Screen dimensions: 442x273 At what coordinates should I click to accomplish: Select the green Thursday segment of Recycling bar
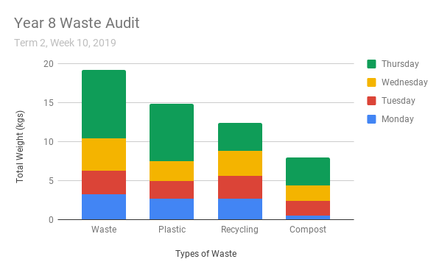[240, 137]
